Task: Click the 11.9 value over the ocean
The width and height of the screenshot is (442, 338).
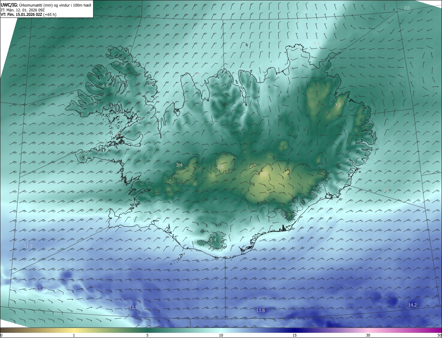Action: pos(28,246)
